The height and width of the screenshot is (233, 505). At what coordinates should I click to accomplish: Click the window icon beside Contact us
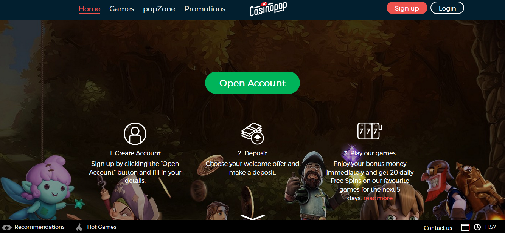tap(465, 227)
